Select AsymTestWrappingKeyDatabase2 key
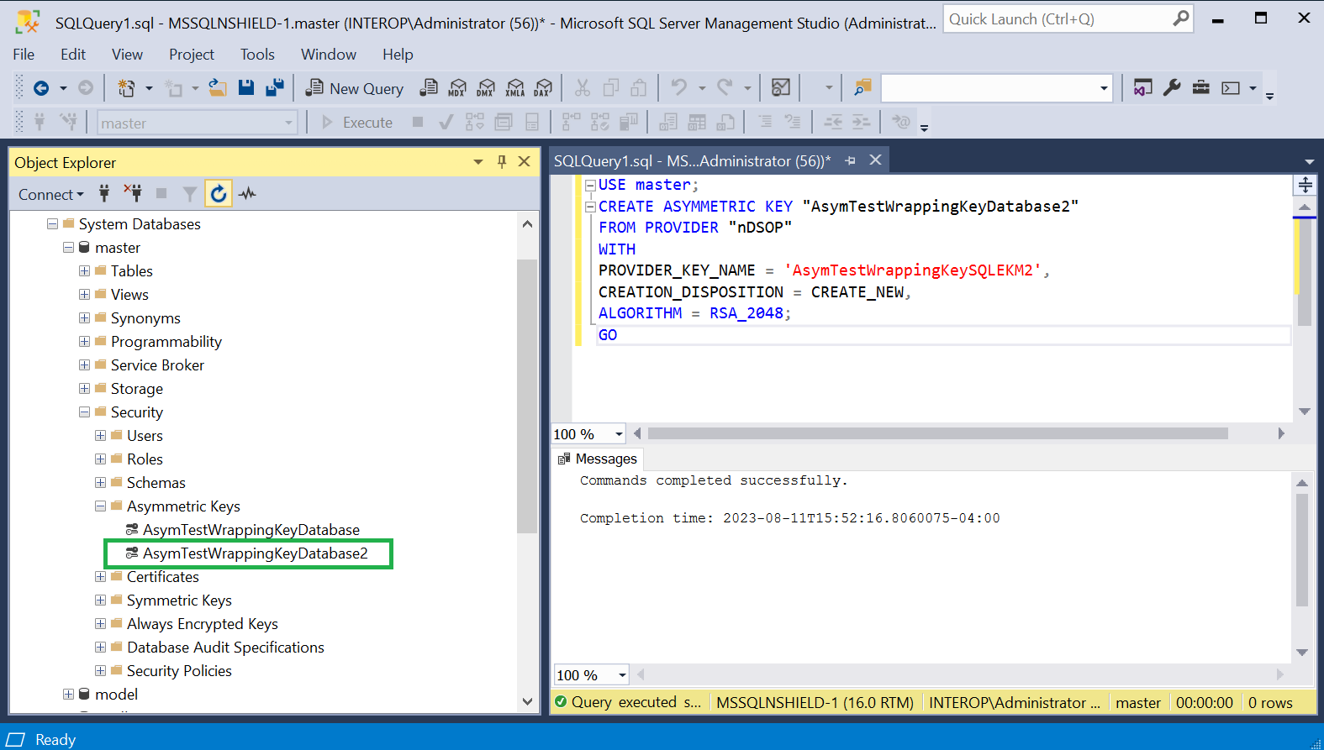 click(x=255, y=553)
